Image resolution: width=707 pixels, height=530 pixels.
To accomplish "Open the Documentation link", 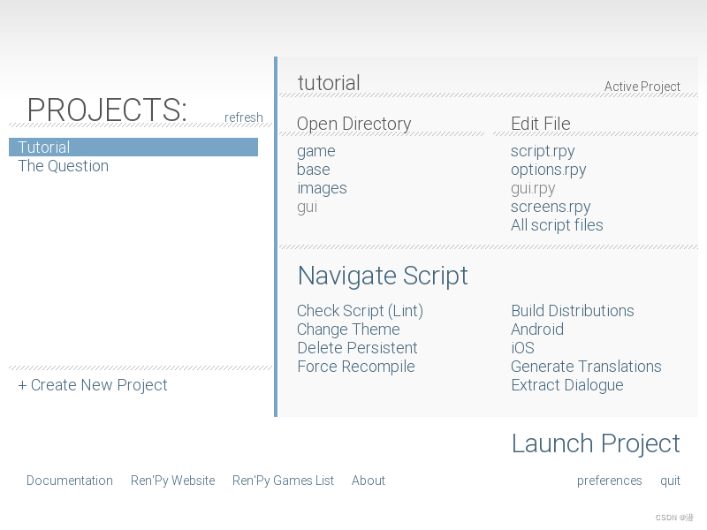I will (70, 481).
